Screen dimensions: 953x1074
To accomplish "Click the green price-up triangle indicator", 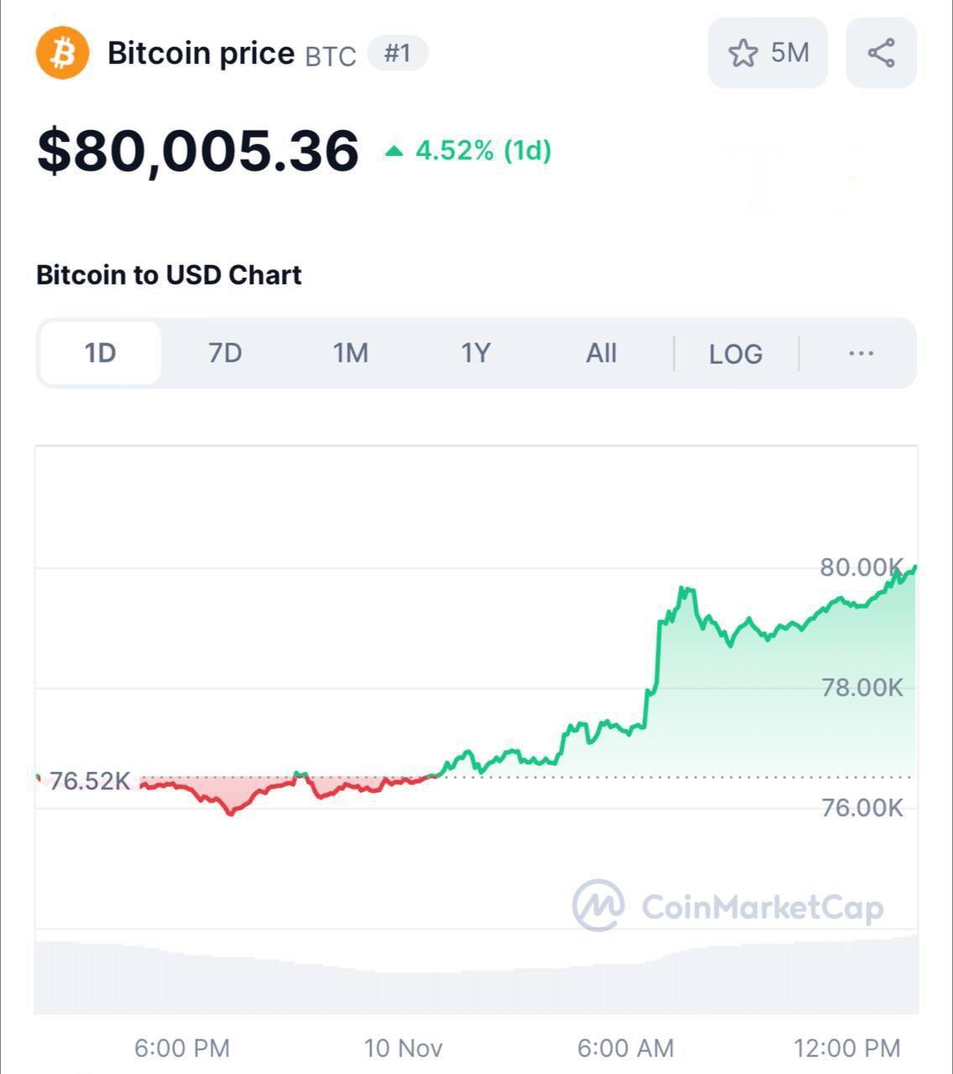I will (393, 151).
